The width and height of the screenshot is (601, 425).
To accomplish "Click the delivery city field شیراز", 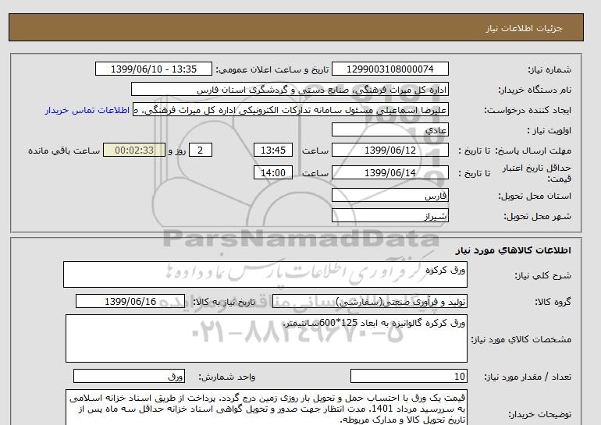I will point(389,215).
